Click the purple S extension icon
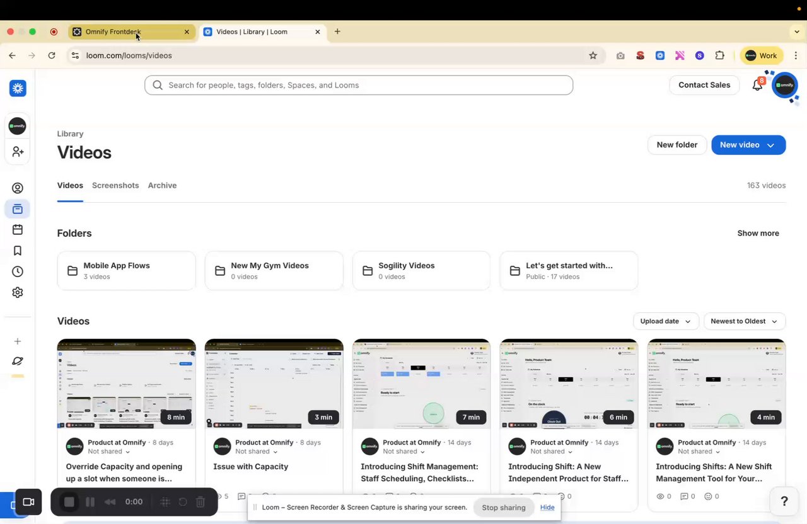The image size is (807, 524). tap(699, 55)
